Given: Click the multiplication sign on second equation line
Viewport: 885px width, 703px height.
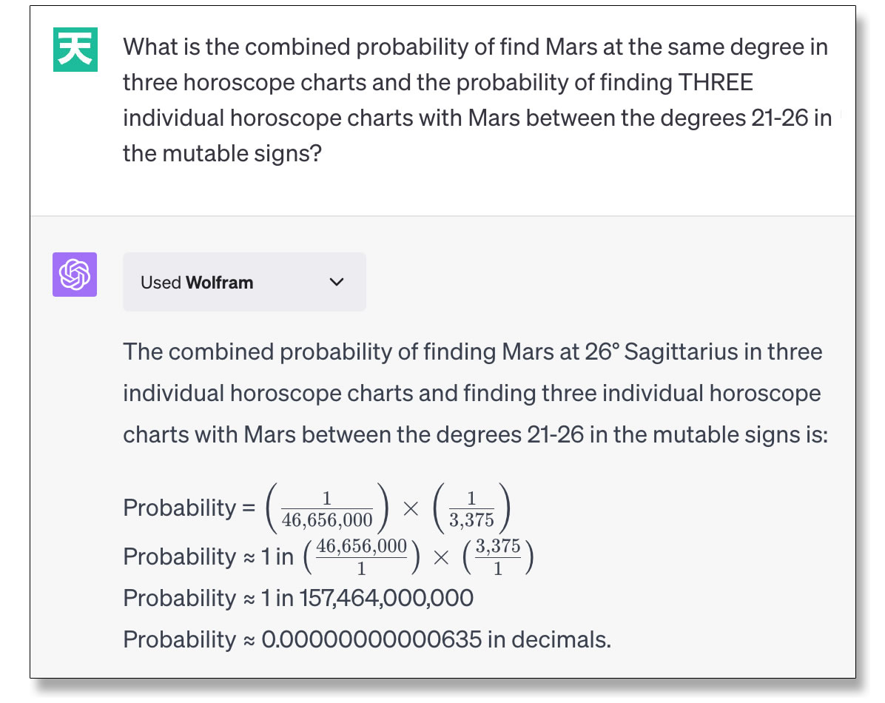Looking at the screenshot, I should pos(441,558).
